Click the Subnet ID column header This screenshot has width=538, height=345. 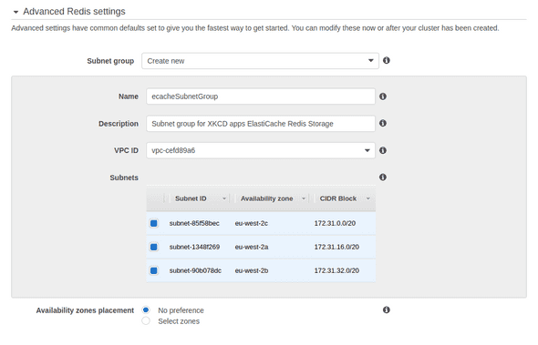191,198
